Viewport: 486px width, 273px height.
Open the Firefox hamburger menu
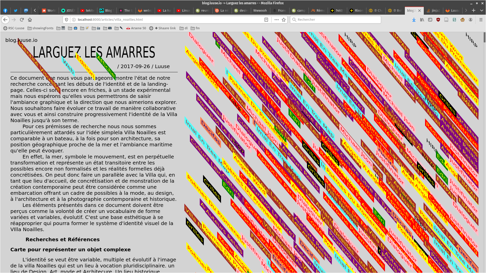[481, 20]
